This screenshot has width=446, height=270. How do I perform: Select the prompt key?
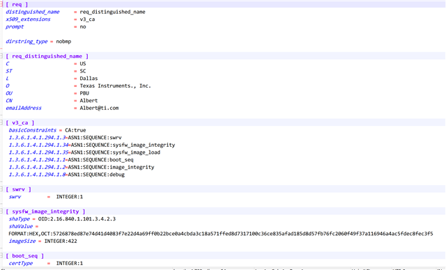point(15,26)
